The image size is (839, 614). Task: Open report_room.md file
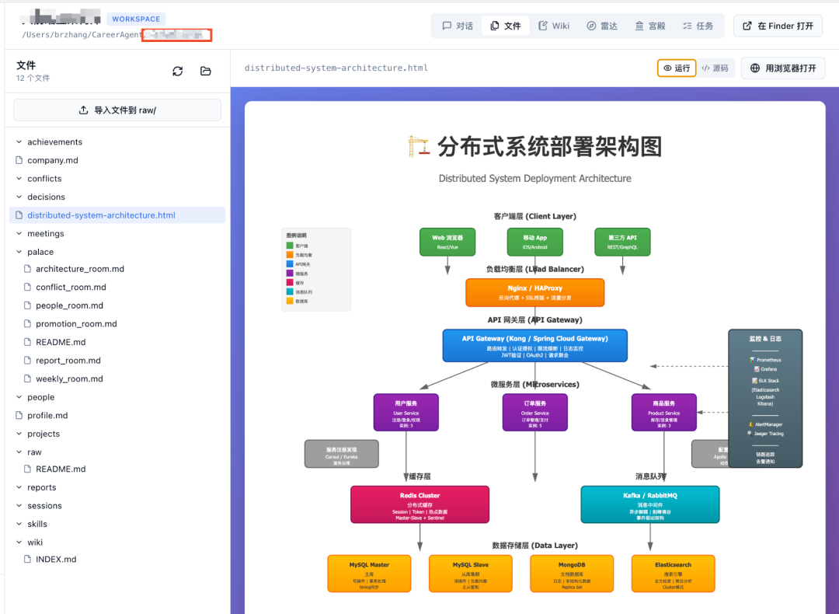(x=68, y=361)
